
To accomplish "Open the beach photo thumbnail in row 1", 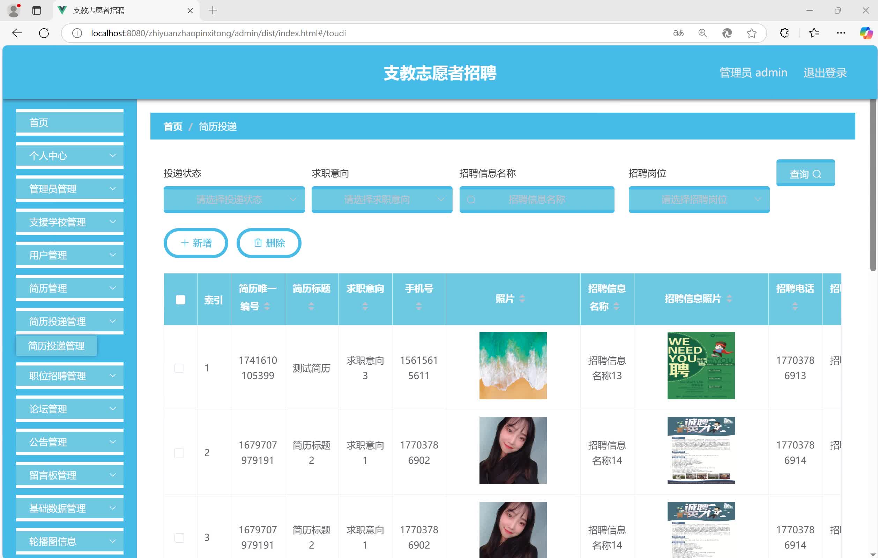I will [x=513, y=365].
